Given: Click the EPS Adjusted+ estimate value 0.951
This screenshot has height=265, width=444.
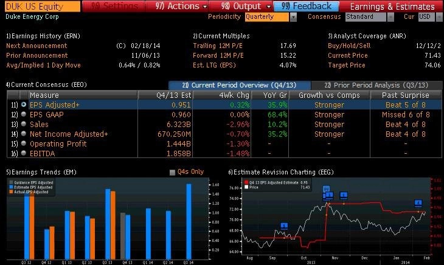Looking at the screenshot, I should click(x=181, y=105).
